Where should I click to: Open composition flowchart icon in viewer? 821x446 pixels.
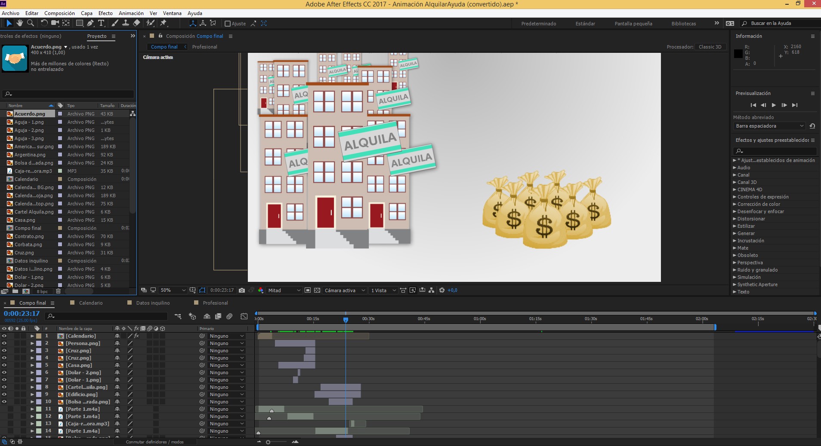pyautogui.click(x=431, y=290)
